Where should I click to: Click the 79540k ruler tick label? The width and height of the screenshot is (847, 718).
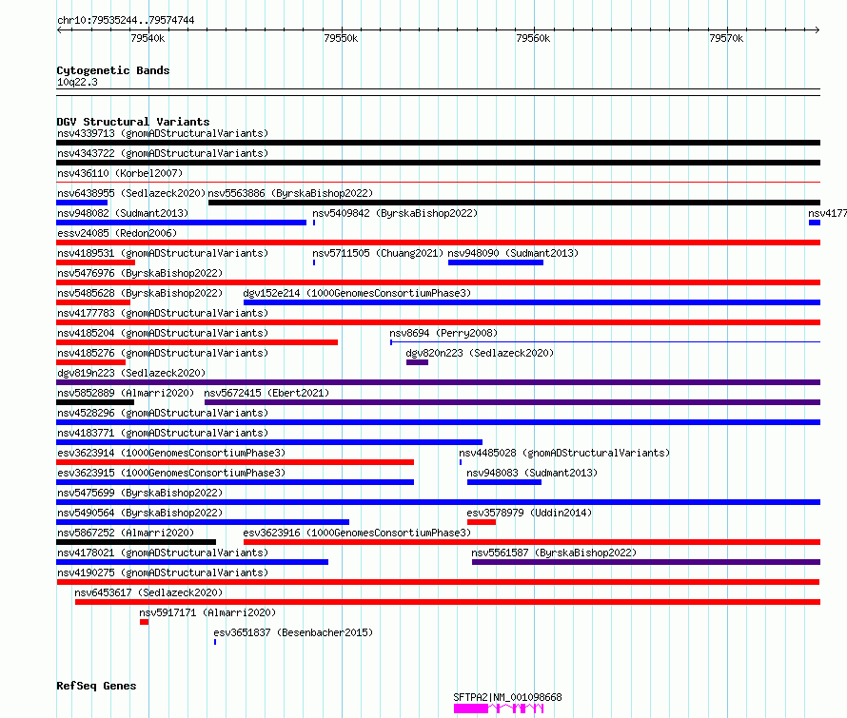pyautogui.click(x=148, y=38)
